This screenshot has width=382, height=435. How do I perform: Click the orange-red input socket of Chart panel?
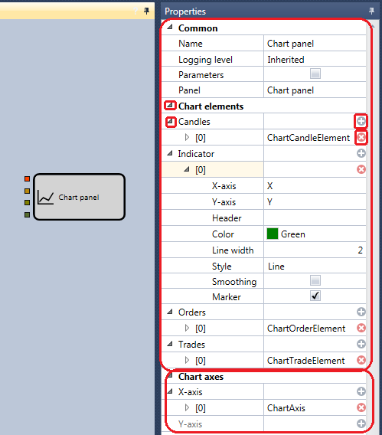tap(27, 179)
